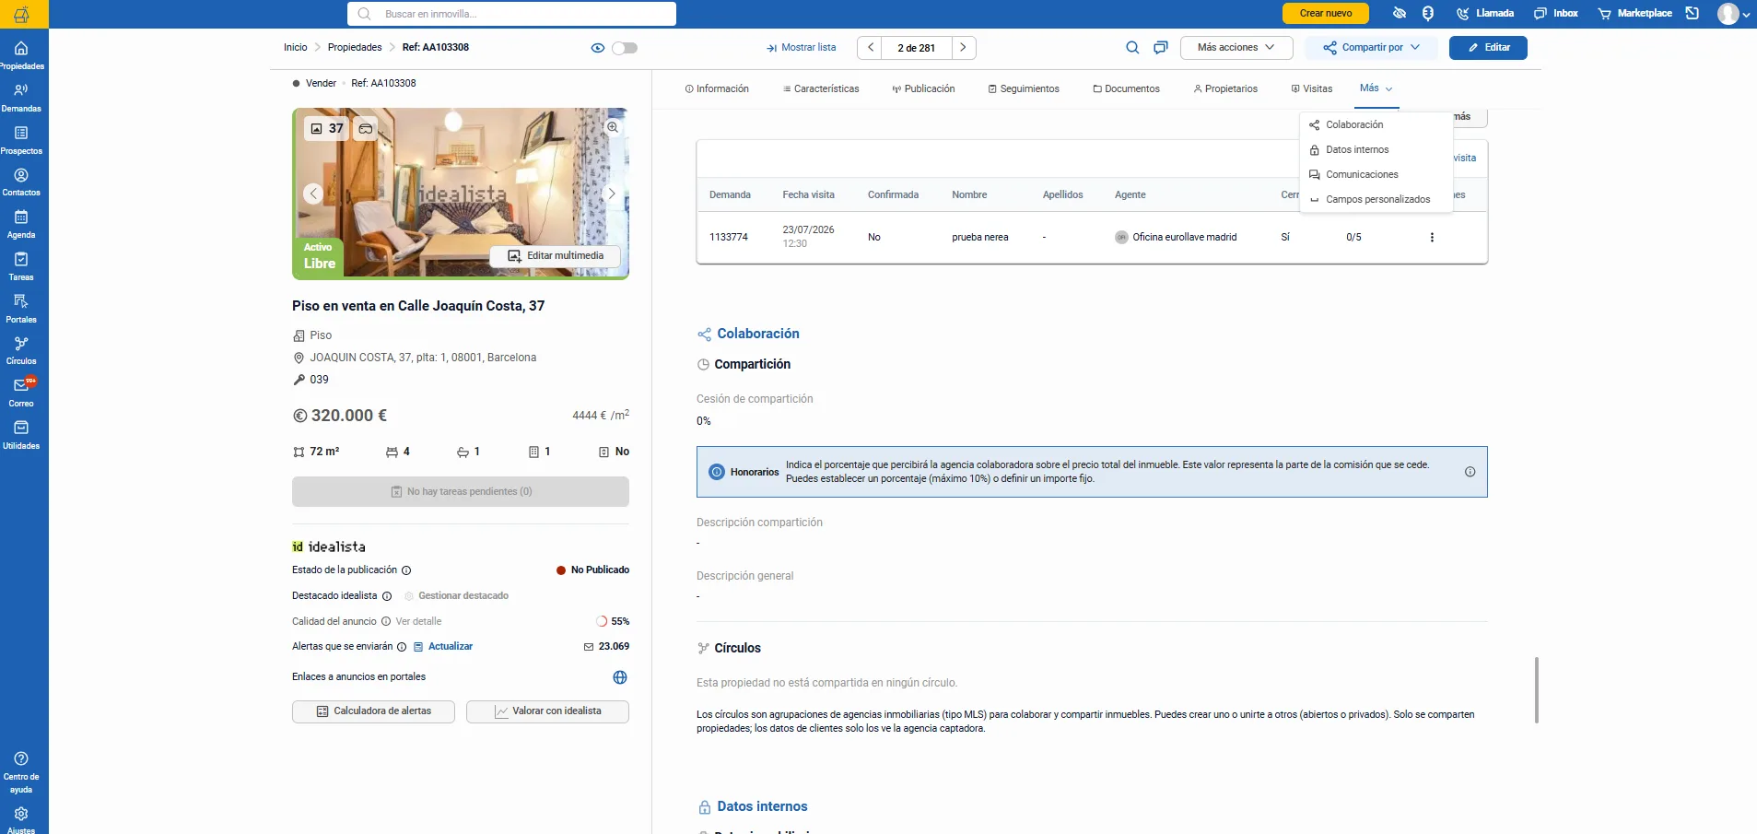Click the info icon in Honorarios box
The height and width of the screenshot is (834, 1757).
tap(1470, 472)
